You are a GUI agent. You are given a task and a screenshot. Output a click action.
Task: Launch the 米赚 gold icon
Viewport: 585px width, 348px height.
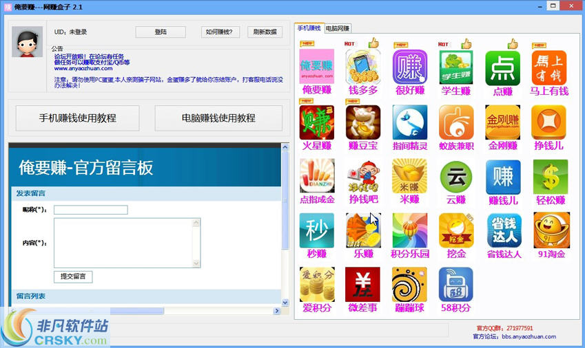pos(410,176)
